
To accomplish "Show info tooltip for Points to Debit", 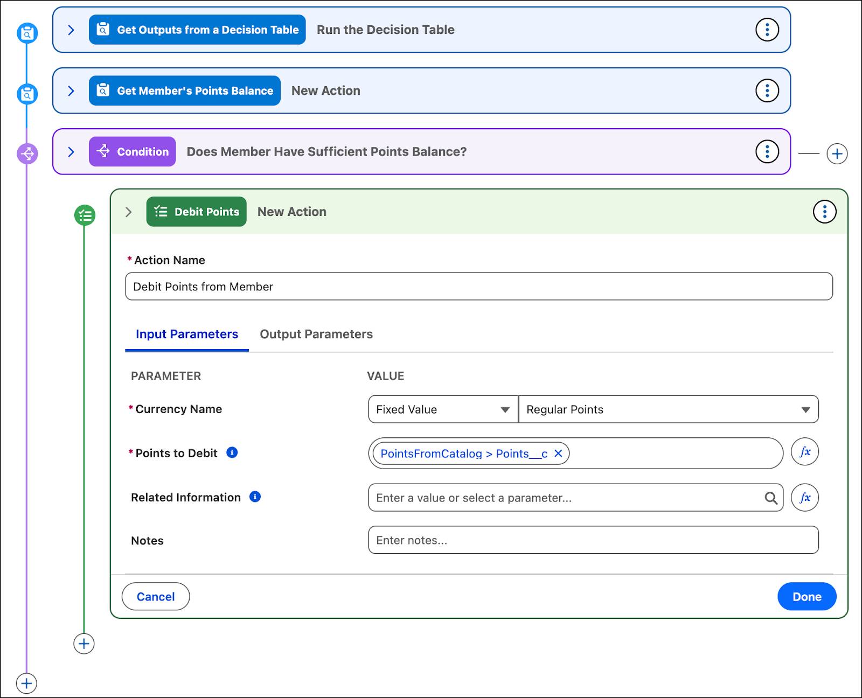I will 232,452.
